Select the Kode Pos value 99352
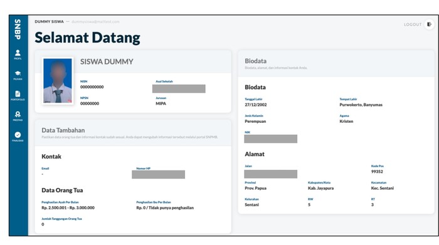 point(377,172)
